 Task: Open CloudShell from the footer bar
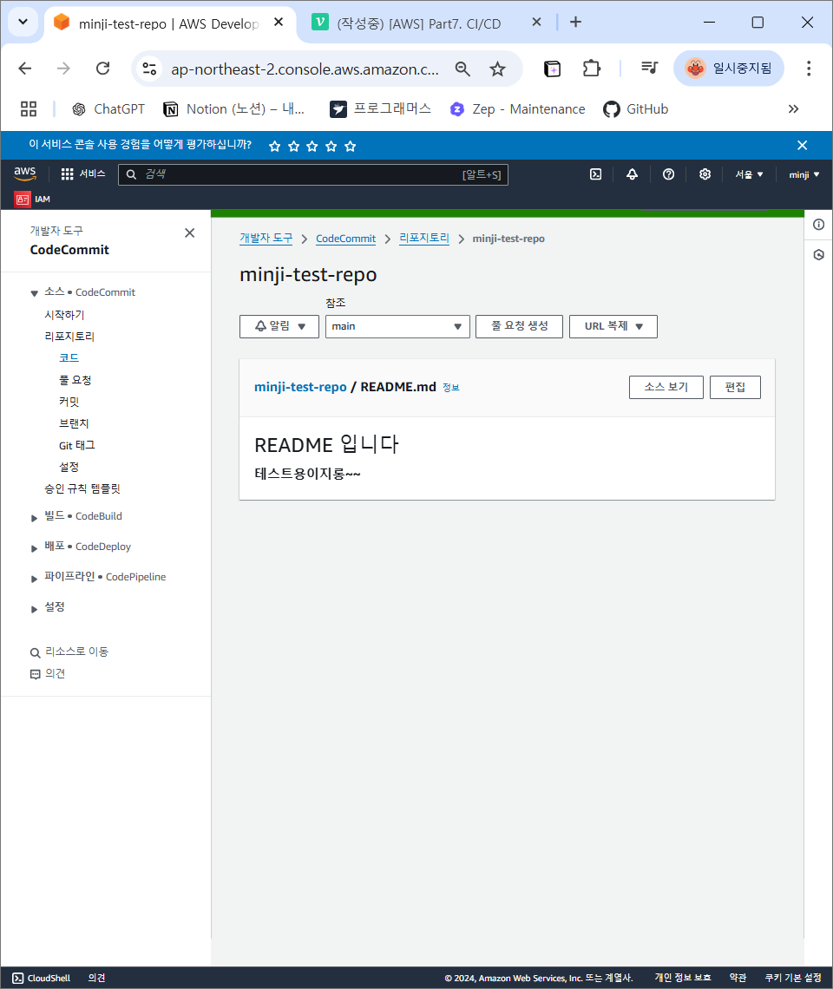(42, 979)
